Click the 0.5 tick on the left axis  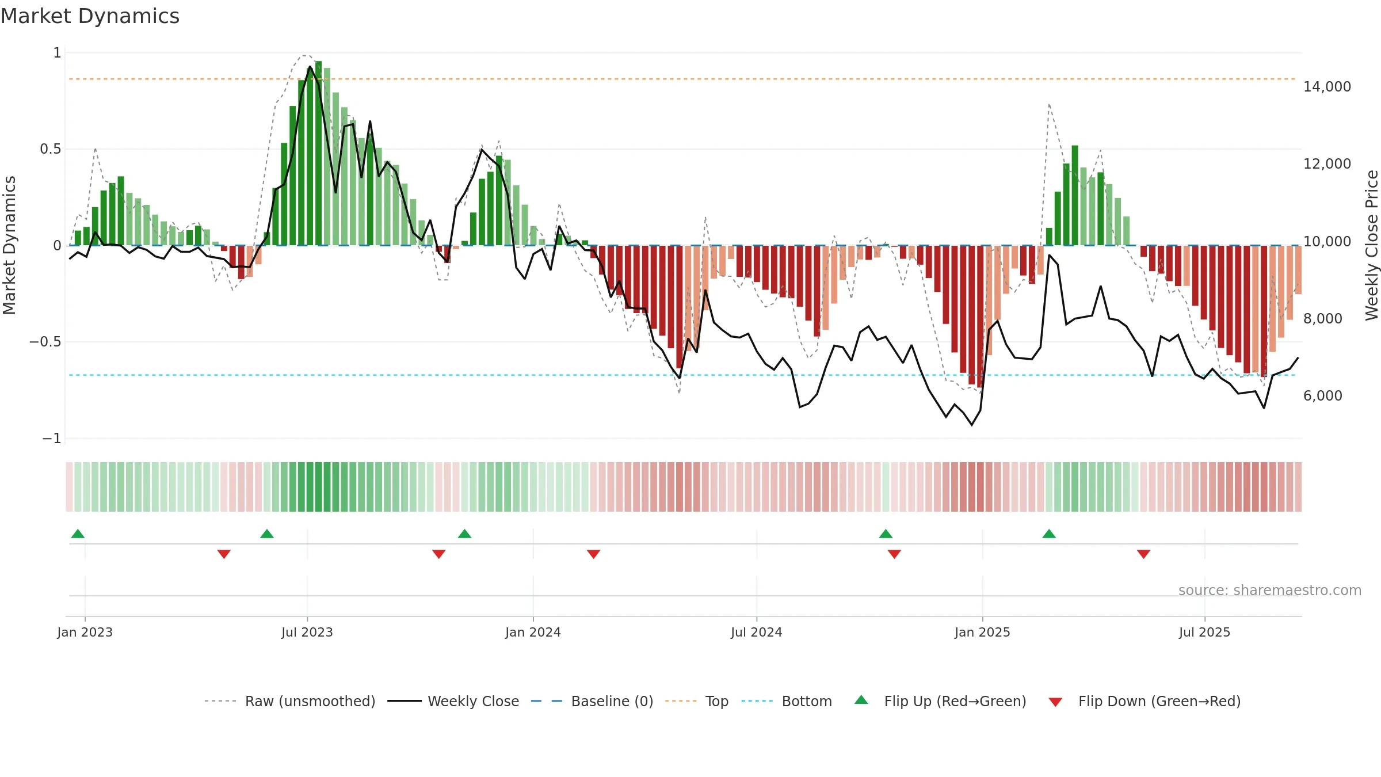[51, 149]
